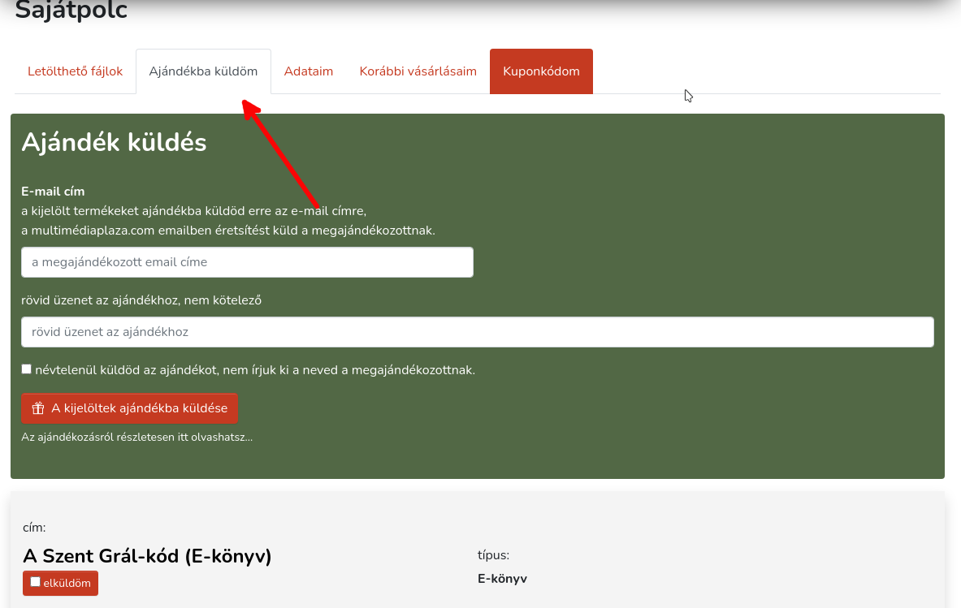Click the A Szent Grál-kód book title
961x608 pixels.
coord(147,556)
